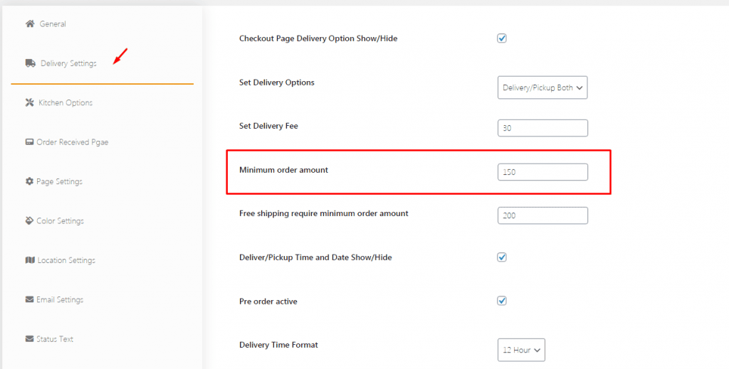
Task: Click the tools icon beside Kitchen Options
Action: [x=30, y=102]
